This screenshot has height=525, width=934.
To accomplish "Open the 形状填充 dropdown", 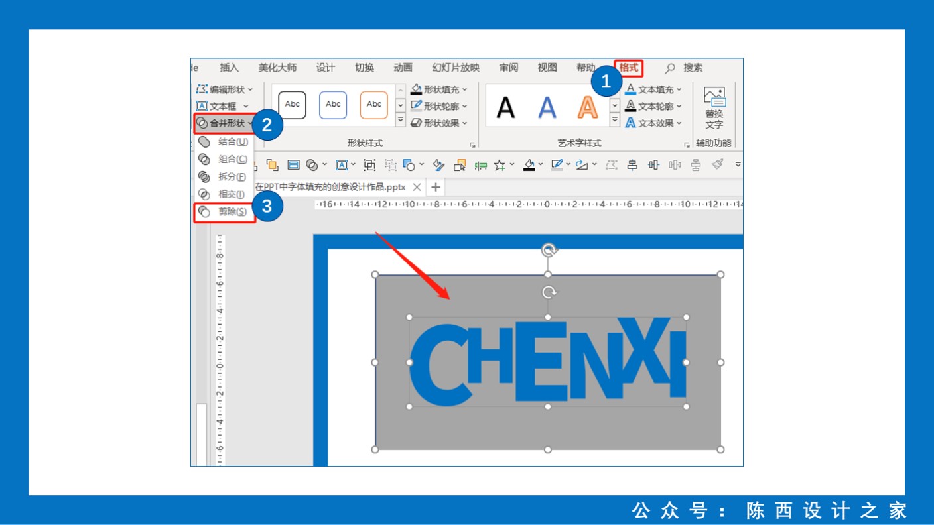I will click(x=438, y=89).
